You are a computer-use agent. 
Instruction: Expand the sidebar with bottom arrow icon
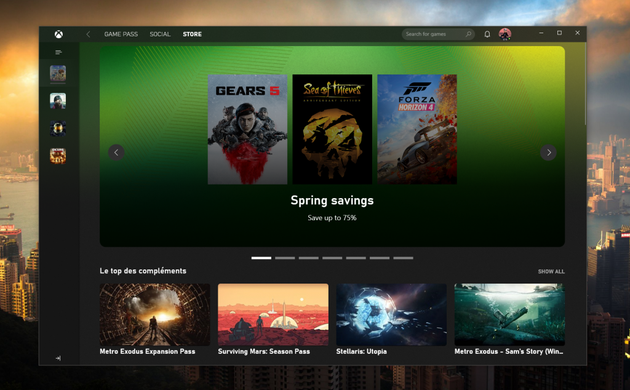click(x=58, y=358)
